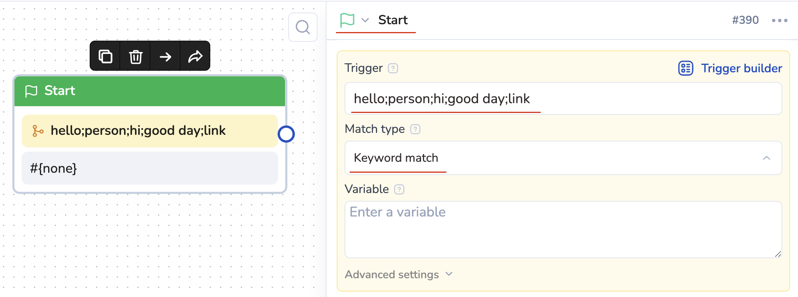
Task: Click the share arrow icon in node toolbar
Action: (x=195, y=57)
